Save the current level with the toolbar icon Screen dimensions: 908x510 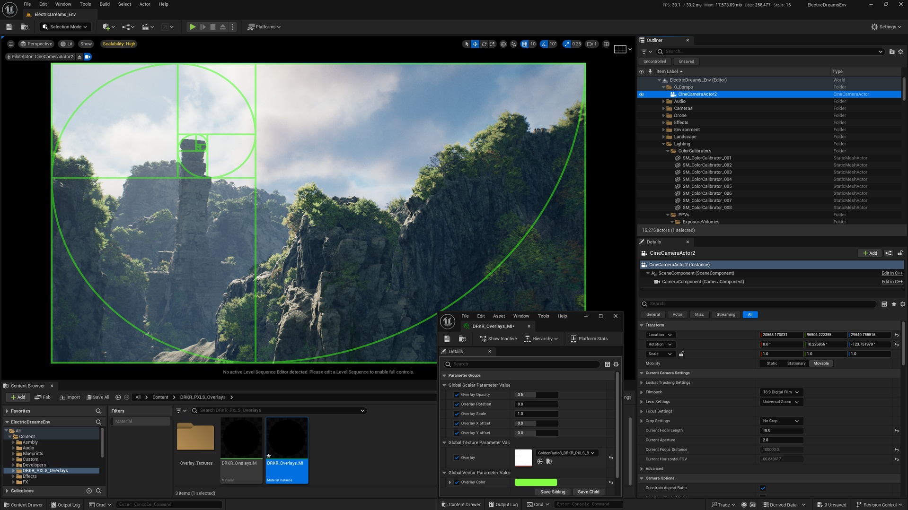coord(9,27)
